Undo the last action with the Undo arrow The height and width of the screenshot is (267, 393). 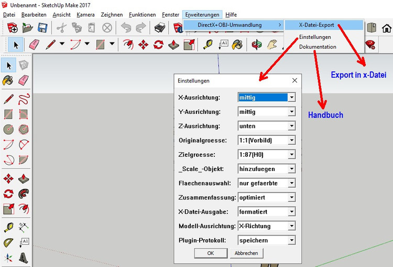point(126,27)
